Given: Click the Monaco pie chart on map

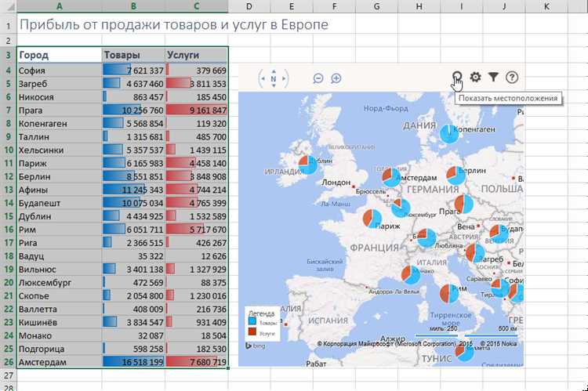Looking at the screenshot, I should click(411, 275).
